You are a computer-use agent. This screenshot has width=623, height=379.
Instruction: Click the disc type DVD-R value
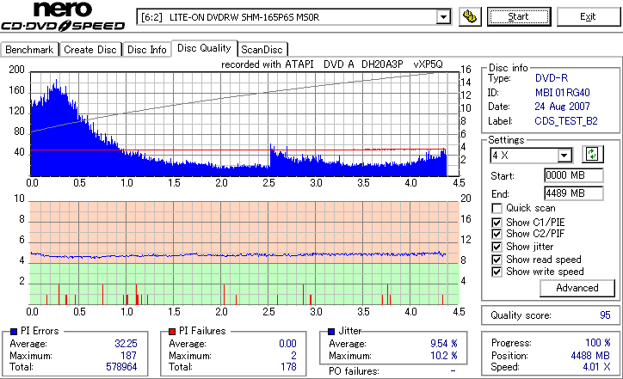pyautogui.click(x=552, y=78)
